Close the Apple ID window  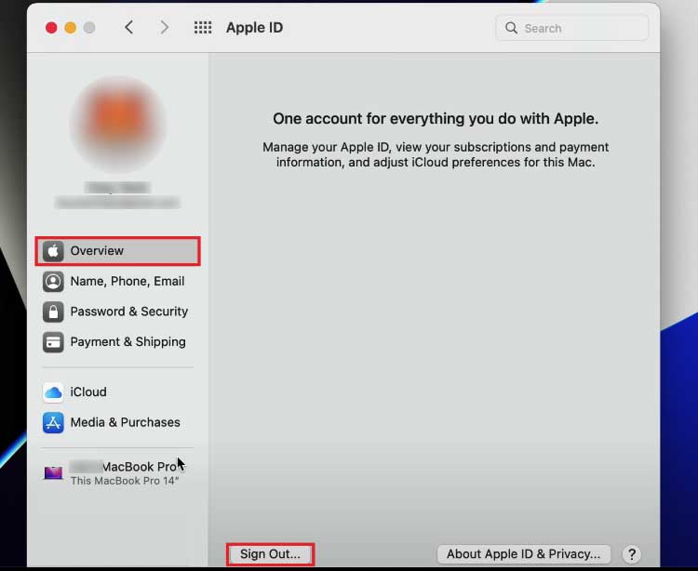pos(51,28)
